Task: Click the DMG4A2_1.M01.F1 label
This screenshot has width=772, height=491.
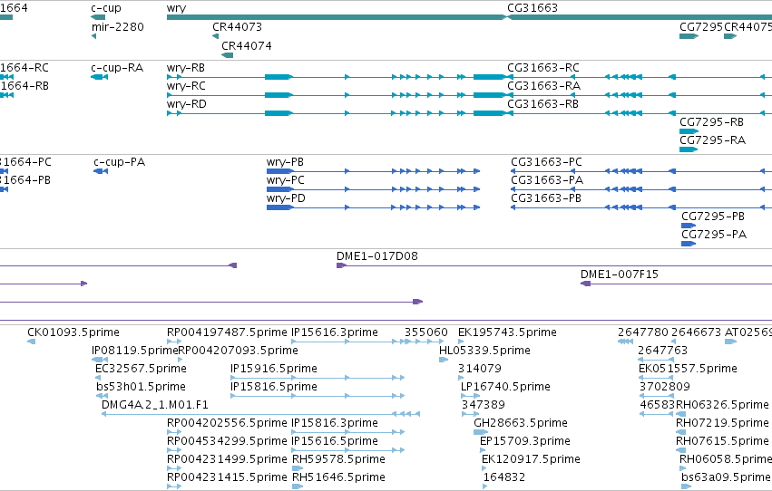Action: click(x=155, y=405)
